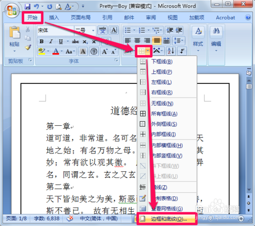Switch to the 页面布局 tab
The image size is (255, 226).
[x=81, y=17]
